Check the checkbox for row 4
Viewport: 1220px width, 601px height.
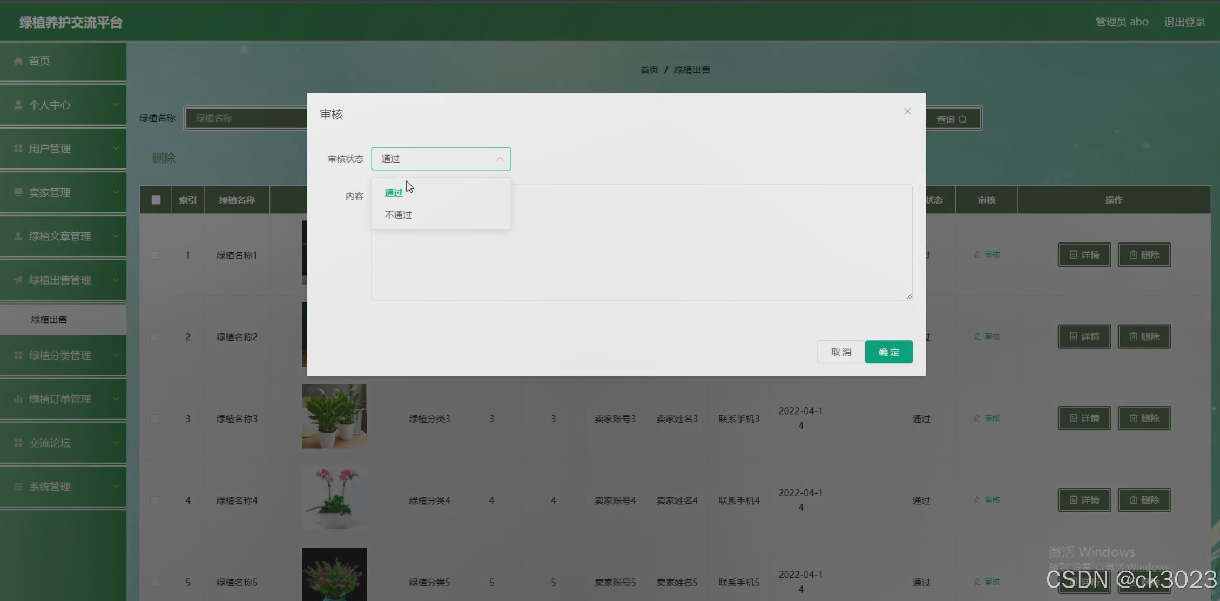tap(155, 501)
